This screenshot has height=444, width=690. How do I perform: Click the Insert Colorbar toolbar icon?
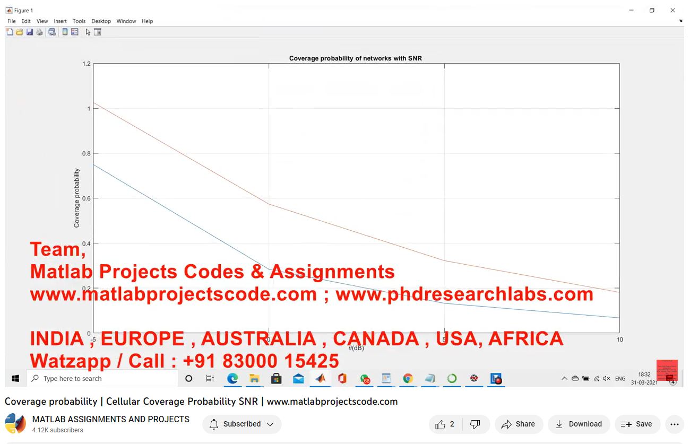(x=65, y=32)
